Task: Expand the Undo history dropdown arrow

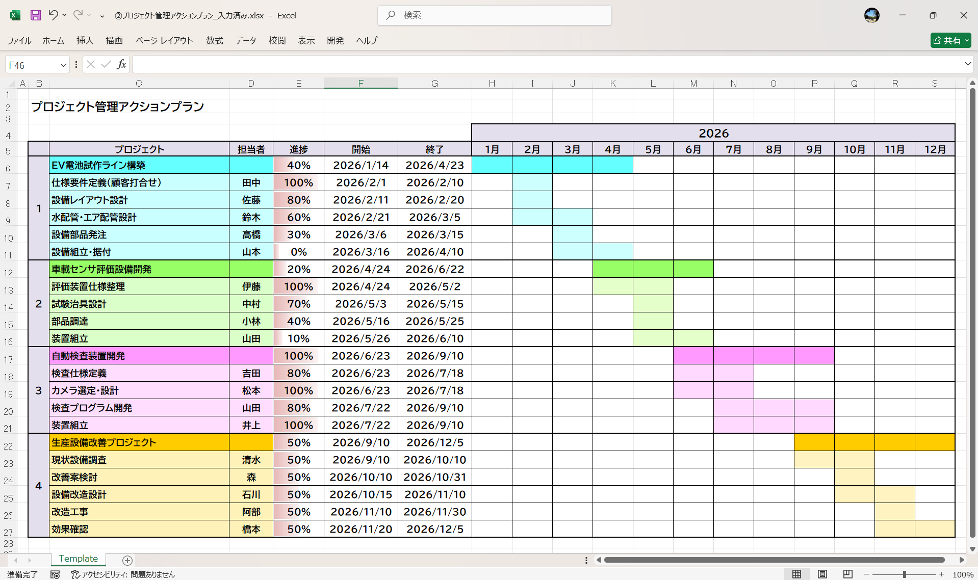Action: [x=64, y=15]
